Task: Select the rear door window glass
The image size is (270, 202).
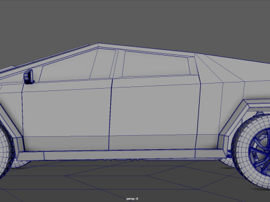Action: tap(156, 64)
